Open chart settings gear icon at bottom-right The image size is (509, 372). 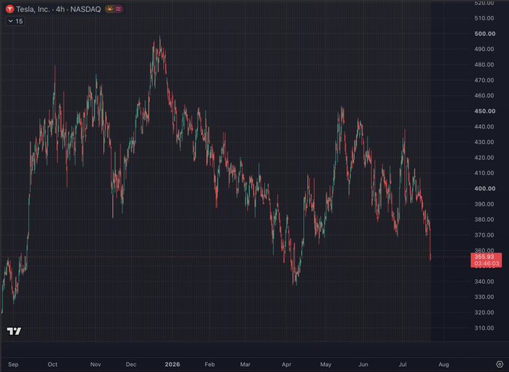point(499,365)
